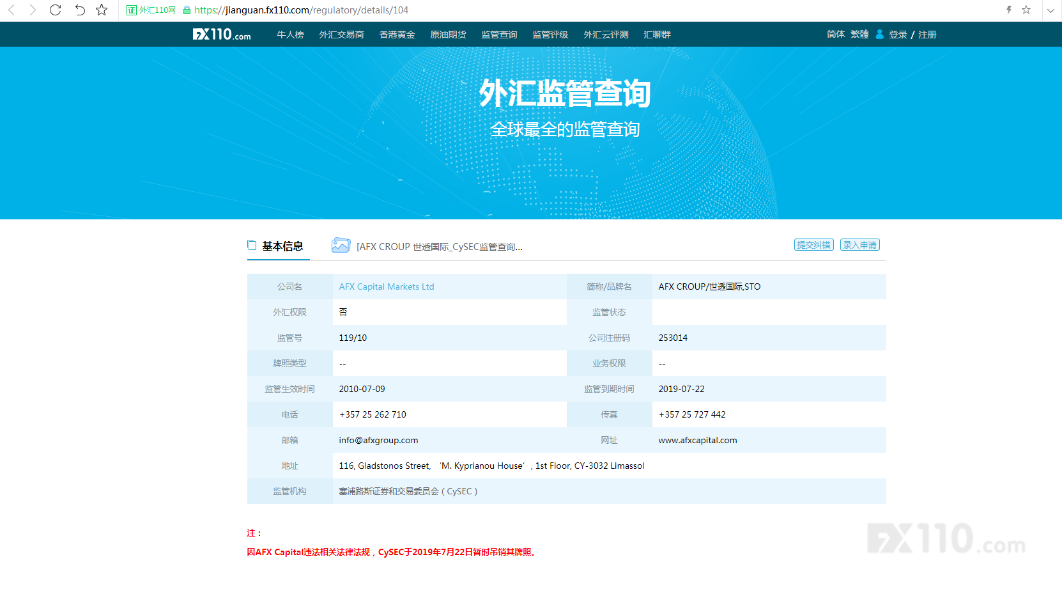
Task: Click the URL address field
Action: [x=301, y=10]
